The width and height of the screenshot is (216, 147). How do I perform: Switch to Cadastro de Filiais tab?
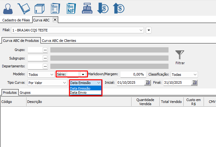16,20
